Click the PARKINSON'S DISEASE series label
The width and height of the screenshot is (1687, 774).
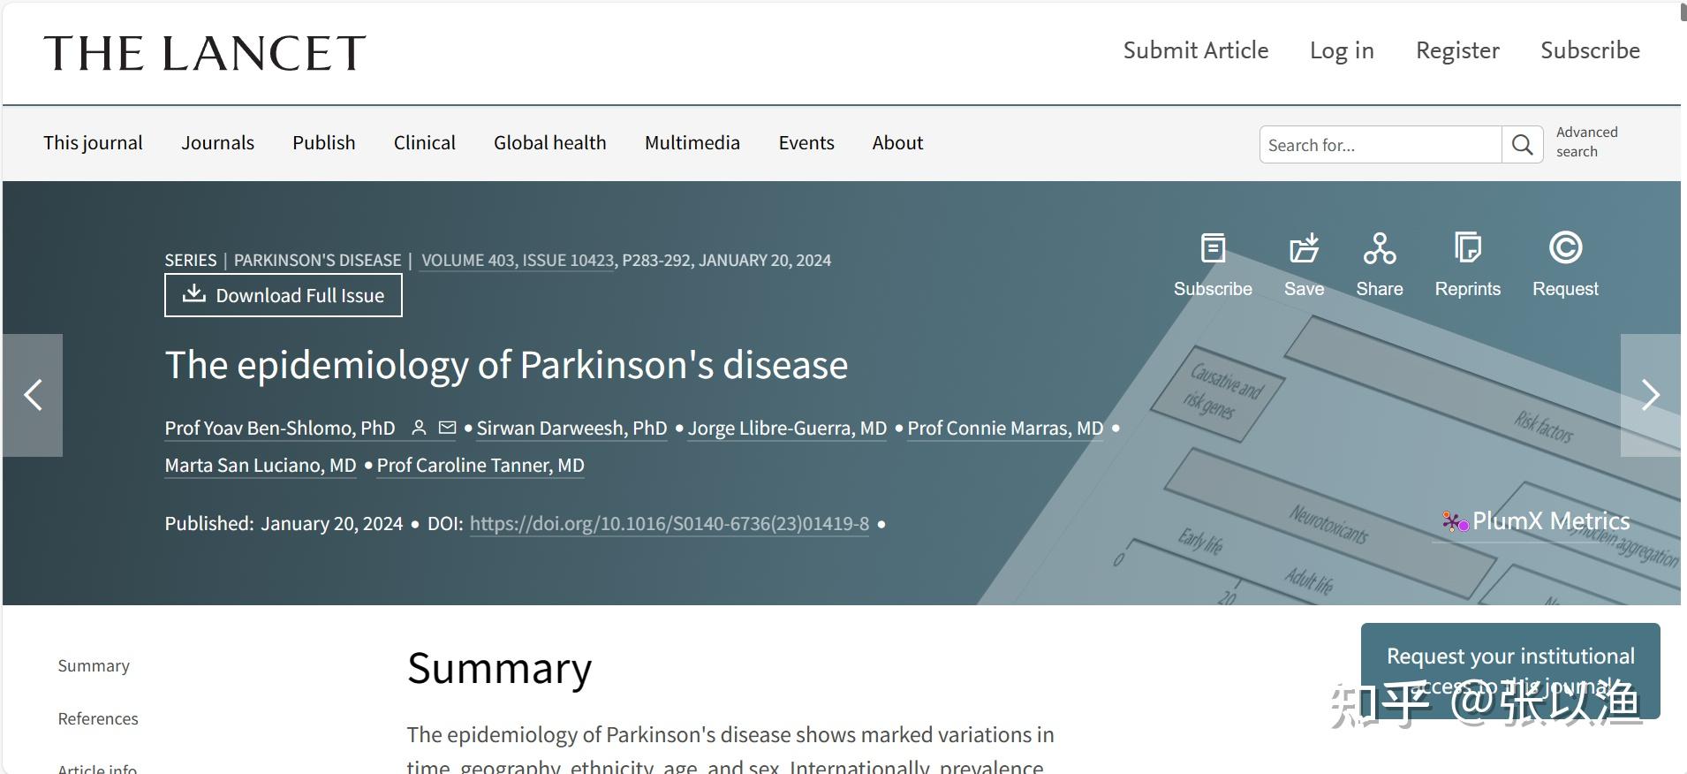[x=317, y=261]
